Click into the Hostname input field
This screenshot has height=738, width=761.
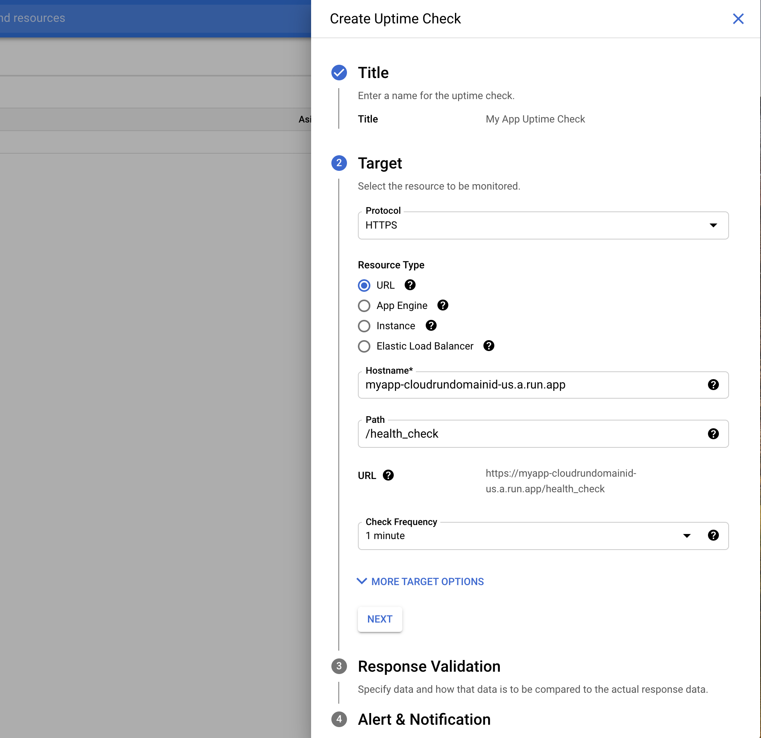[x=530, y=385]
